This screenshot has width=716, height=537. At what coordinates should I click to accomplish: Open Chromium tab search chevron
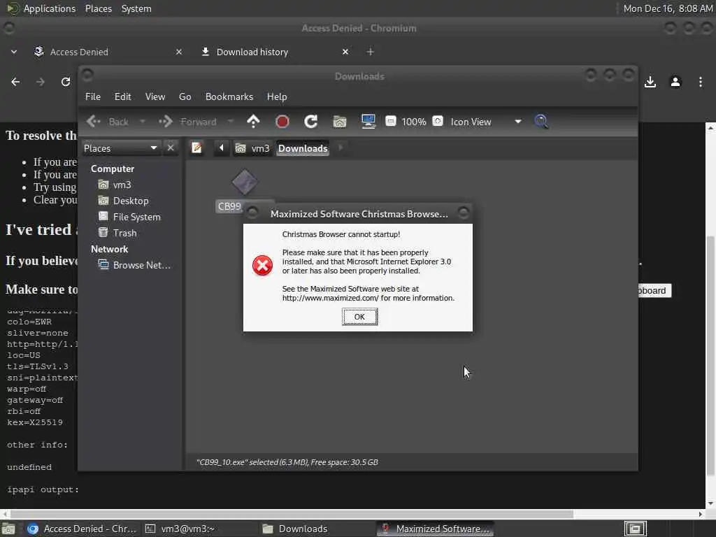point(14,52)
